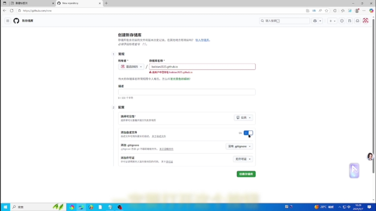Open the Issues circle icon in header
376x211 pixels.
point(342,21)
